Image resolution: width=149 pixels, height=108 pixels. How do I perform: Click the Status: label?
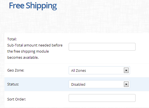click(x=13, y=84)
